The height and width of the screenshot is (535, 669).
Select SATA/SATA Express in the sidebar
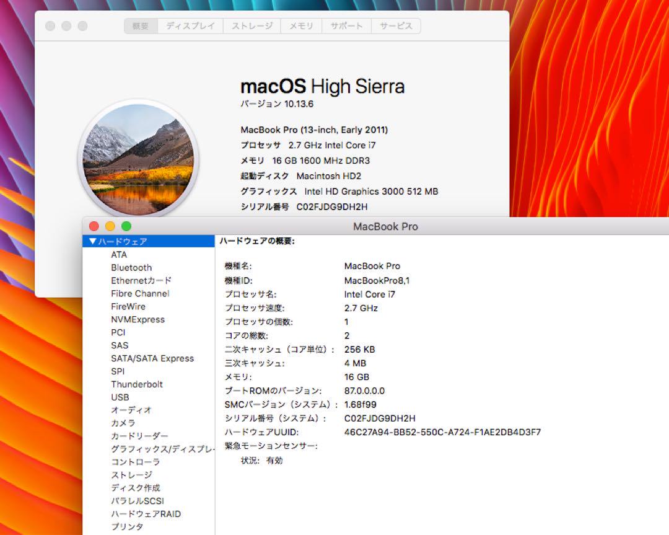152,358
